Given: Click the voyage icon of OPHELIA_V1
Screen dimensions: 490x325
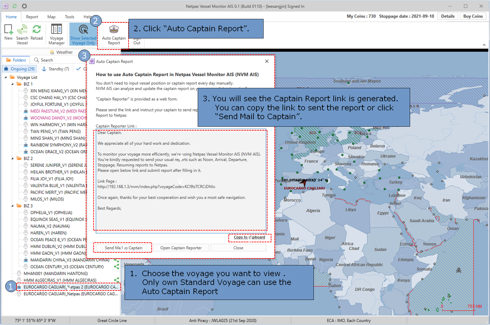Looking at the screenshot, I should point(25,213).
